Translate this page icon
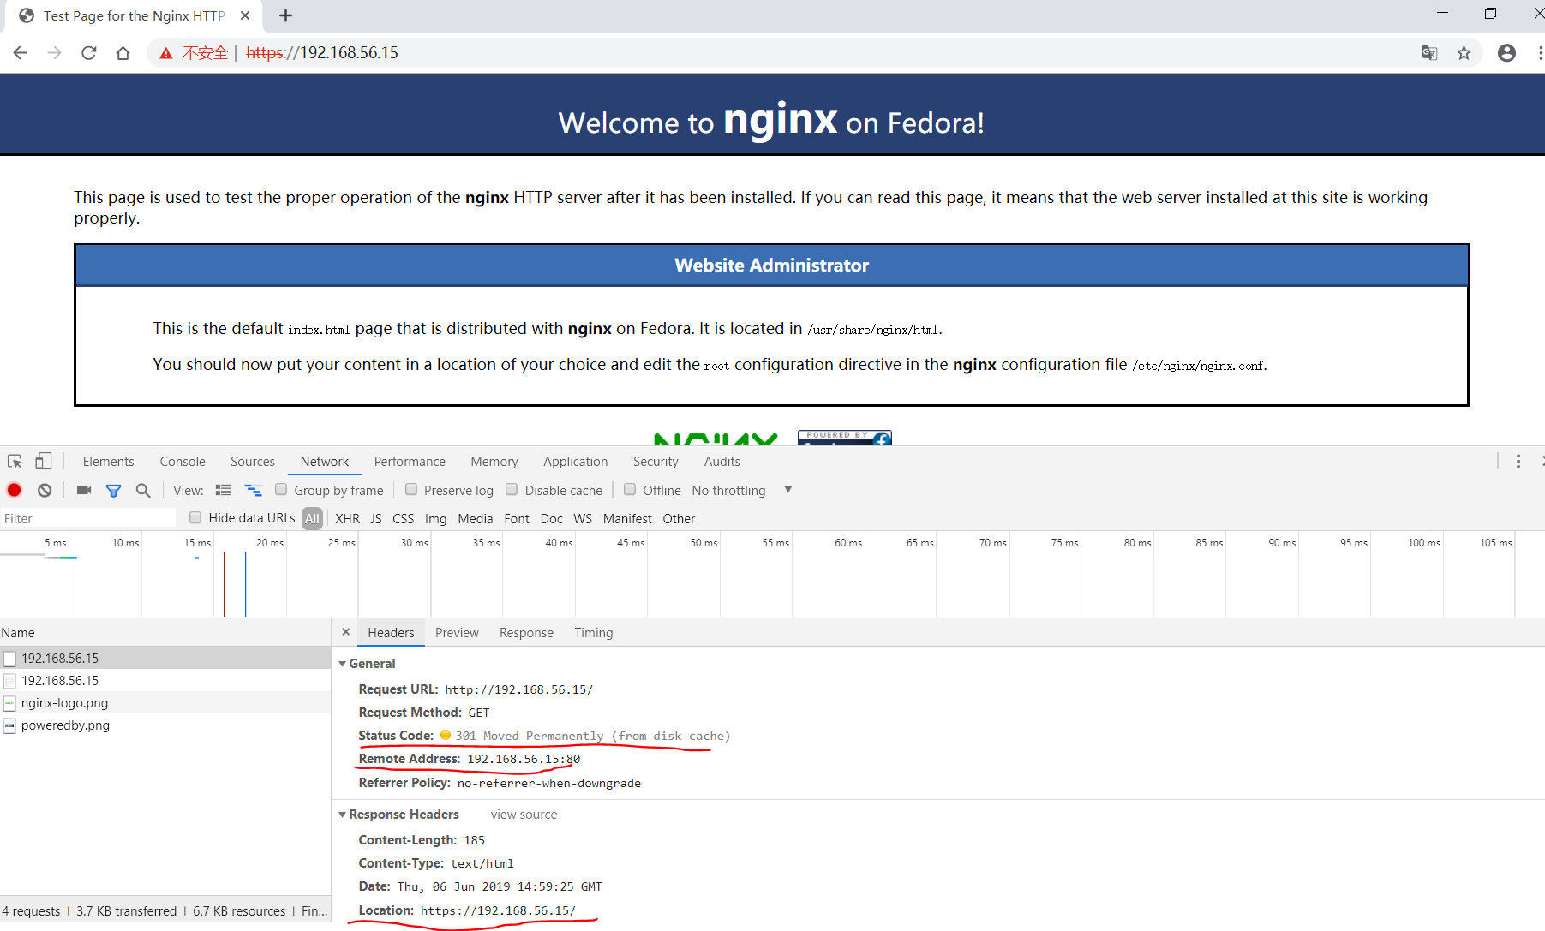The image size is (1545, 931). pyautogui.click(x=1429, y=53)
